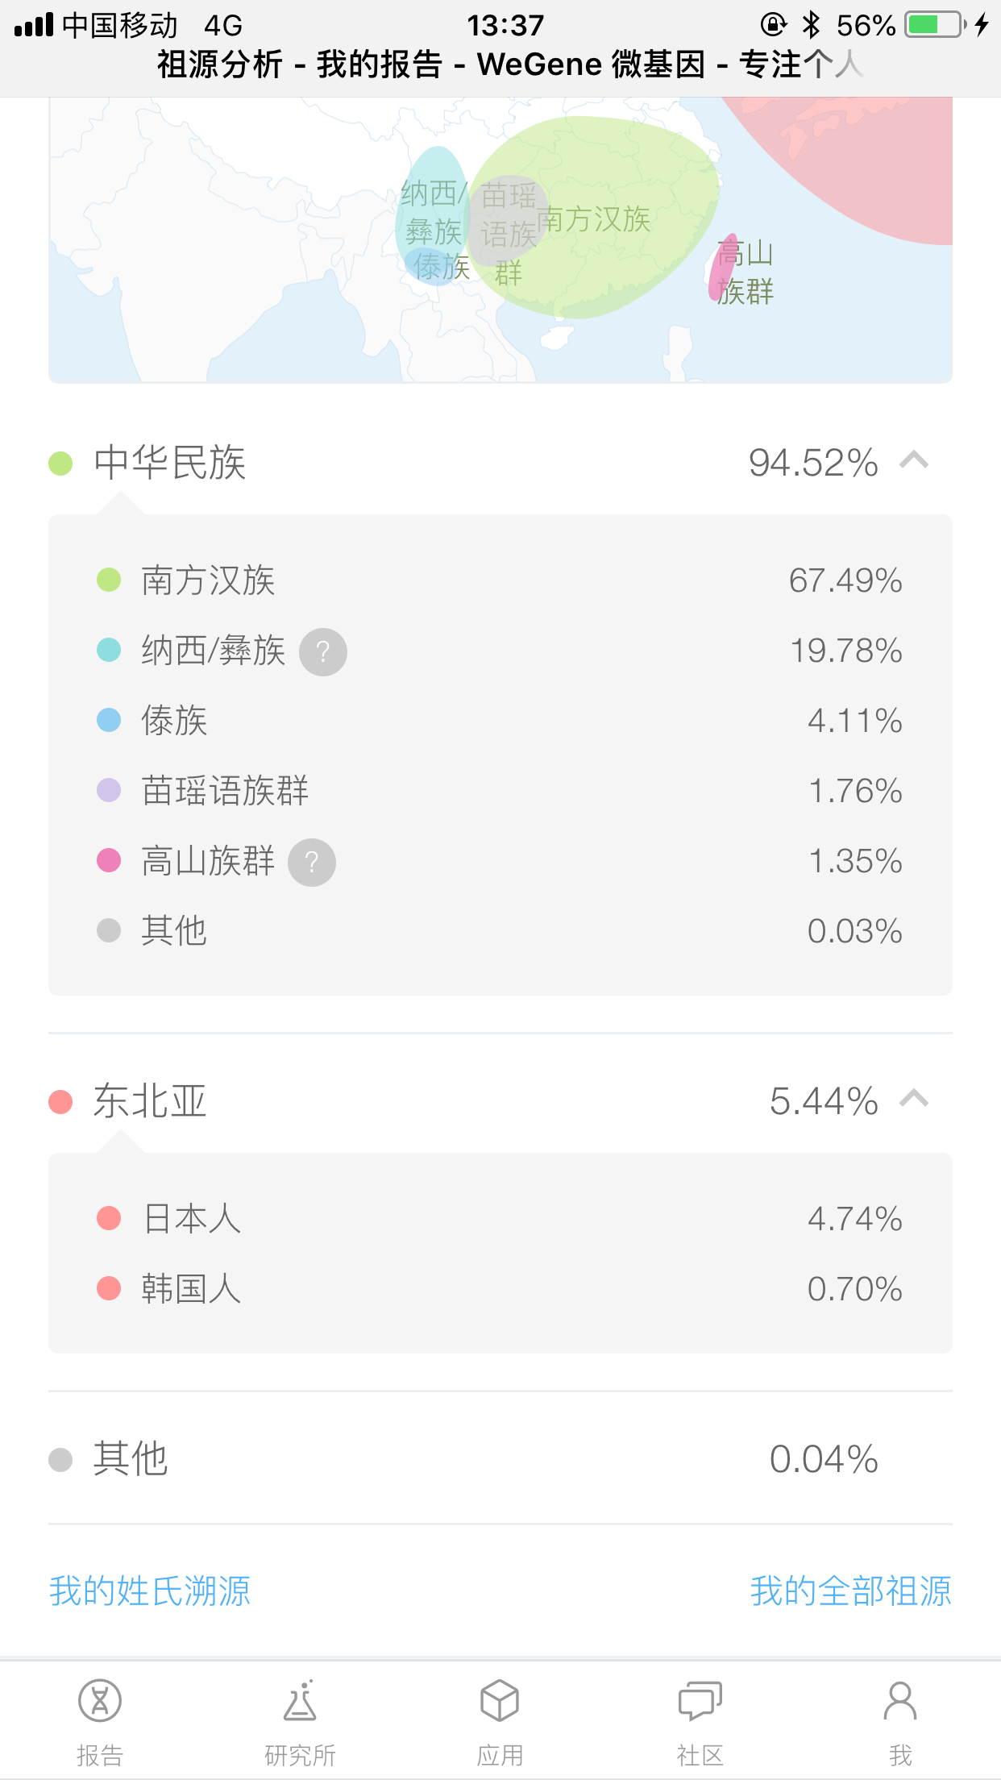Open the 研究所 flask icon
Screen dimensions: 1001x1780
coord(300,1701)
